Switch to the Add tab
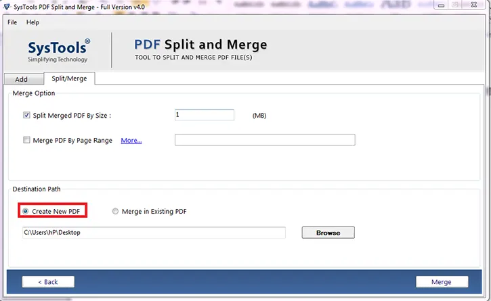491x301 pixels. tap(24, 79)
